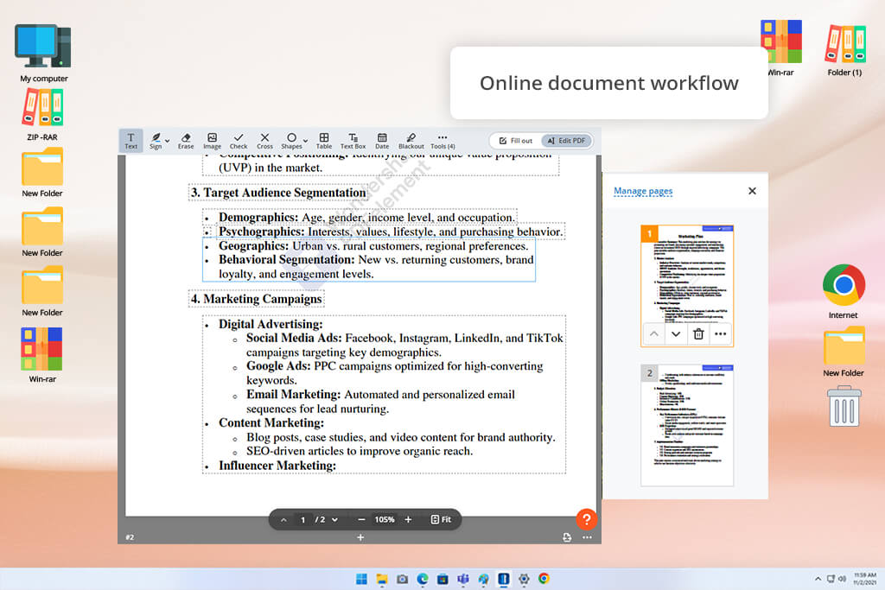The width and height of the screenshot is (885, 590).
Task: Switch to Fill out mode
Action: 516,141
